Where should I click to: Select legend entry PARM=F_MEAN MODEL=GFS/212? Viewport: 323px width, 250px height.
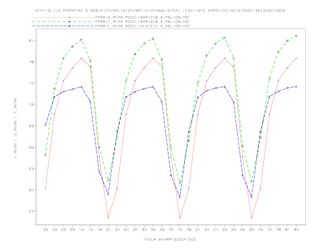point(142,26)
